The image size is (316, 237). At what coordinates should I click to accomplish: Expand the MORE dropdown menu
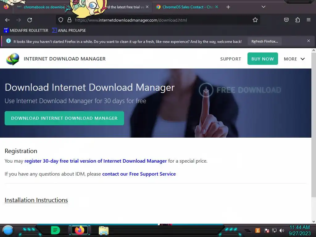294,59
